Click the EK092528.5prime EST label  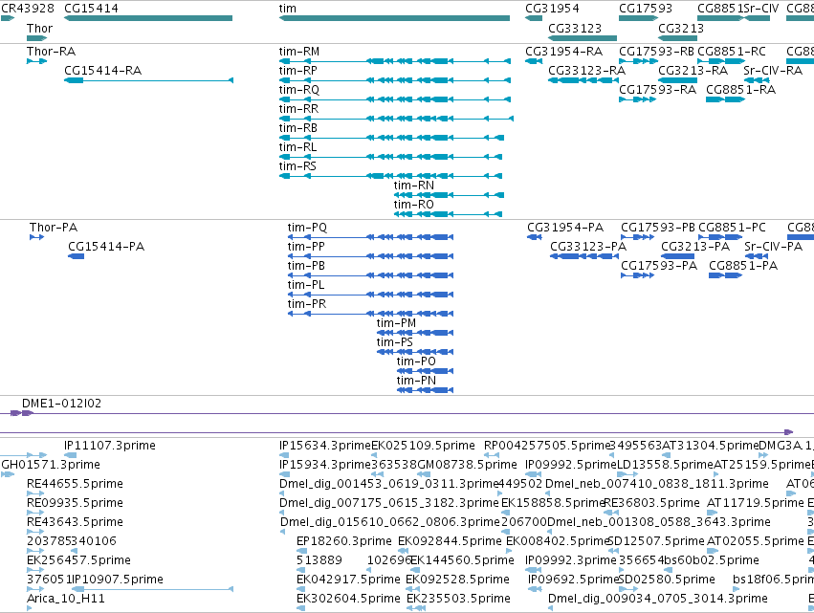[x=457, y=580]
